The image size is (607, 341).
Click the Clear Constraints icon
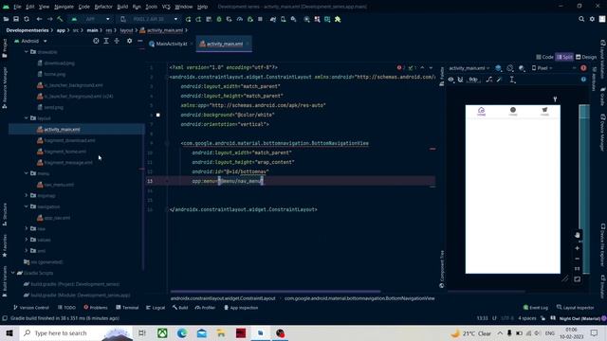(489, 80)
